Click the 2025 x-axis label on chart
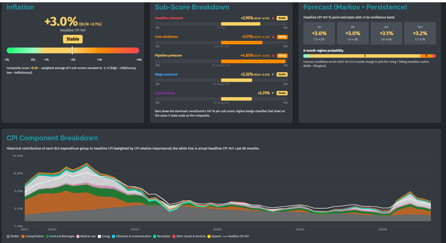Screen dimensions: 446x243 point(300,229)
